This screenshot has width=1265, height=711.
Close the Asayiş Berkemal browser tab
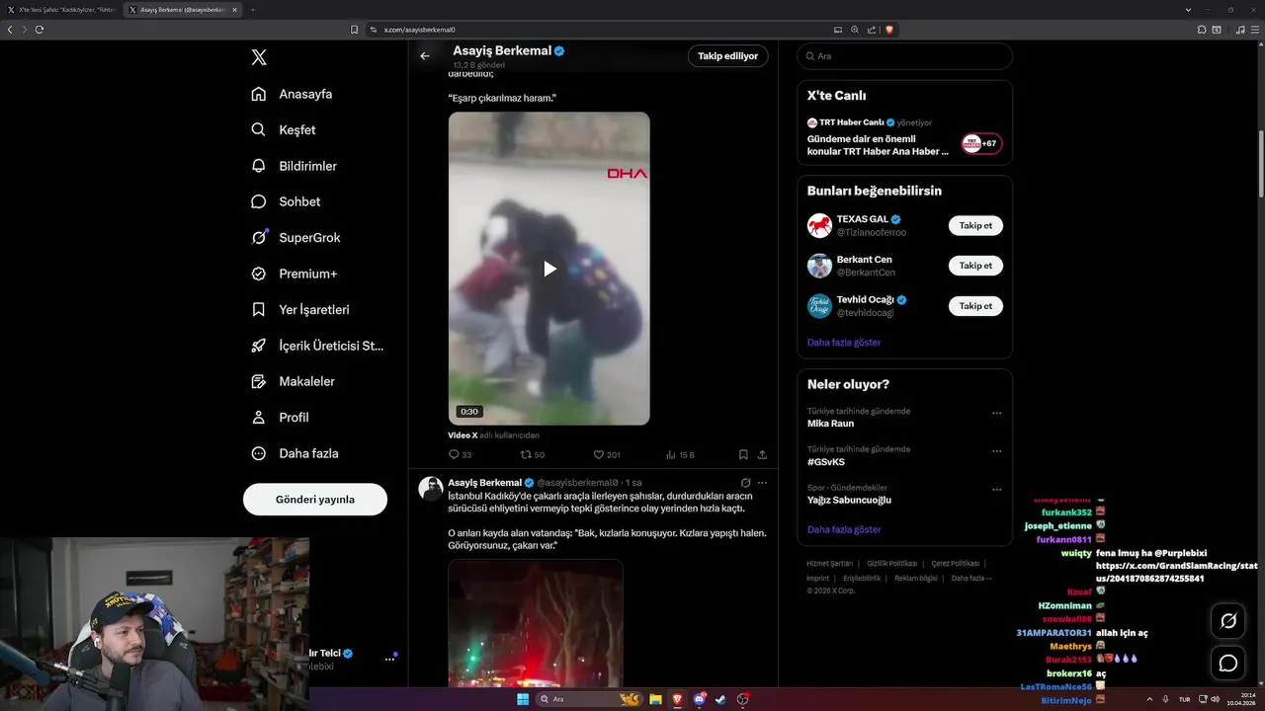(234, 10)
